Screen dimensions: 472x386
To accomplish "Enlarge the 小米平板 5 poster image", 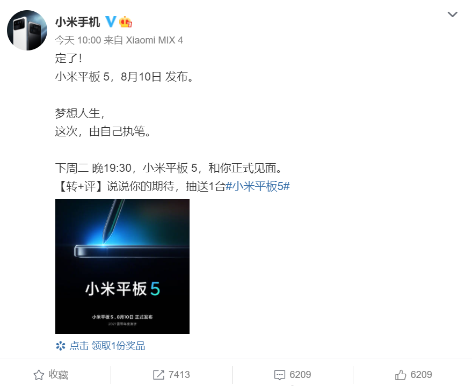I will pos(122,266).
